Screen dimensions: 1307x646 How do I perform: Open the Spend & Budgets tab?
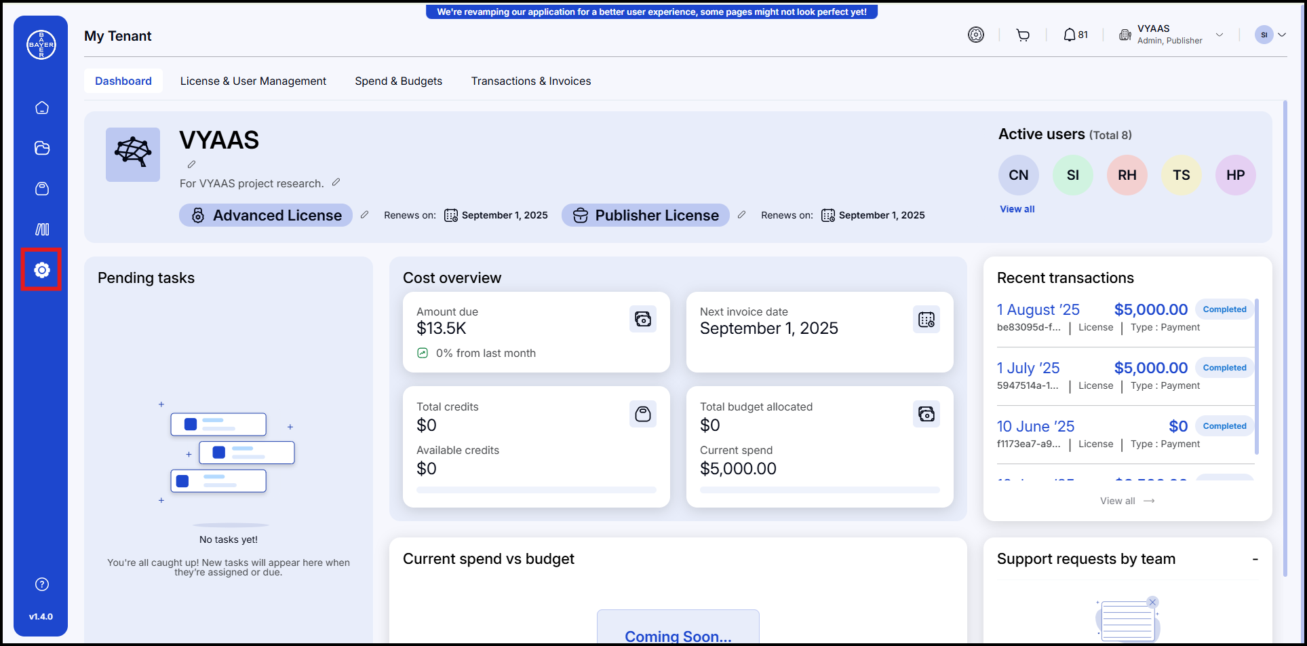pos(399,81)
